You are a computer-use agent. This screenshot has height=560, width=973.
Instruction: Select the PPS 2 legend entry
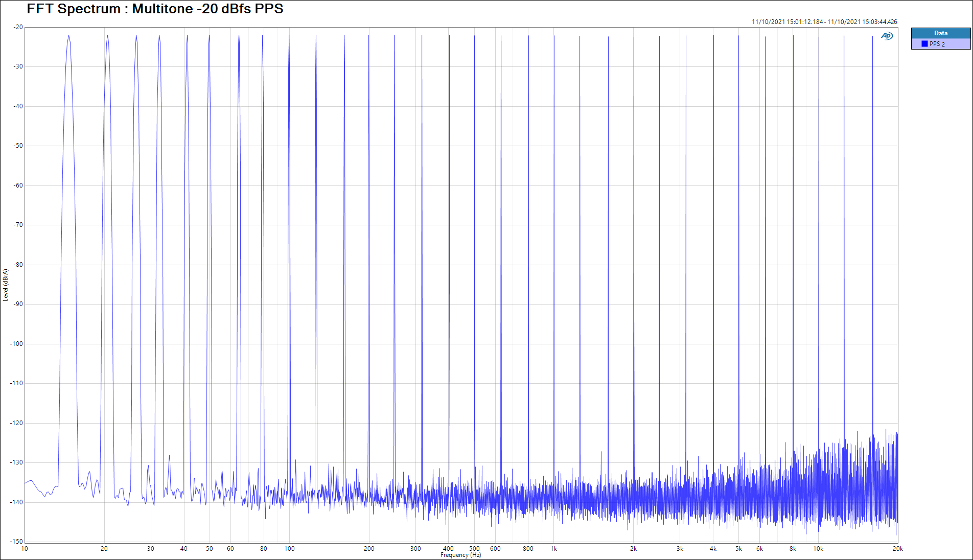pyautogui.click(x=940, y=44)
